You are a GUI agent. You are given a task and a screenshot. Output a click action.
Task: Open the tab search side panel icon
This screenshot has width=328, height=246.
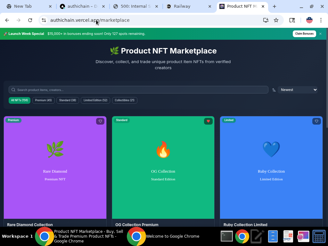click(292, 20)
